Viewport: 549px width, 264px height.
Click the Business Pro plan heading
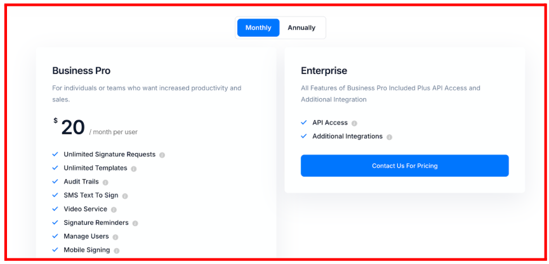(81, 71)
